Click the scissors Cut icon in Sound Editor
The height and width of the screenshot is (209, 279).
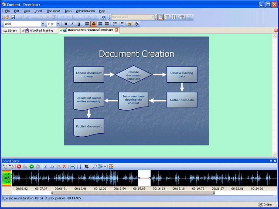pyautogui.click(x=46, y=166)
